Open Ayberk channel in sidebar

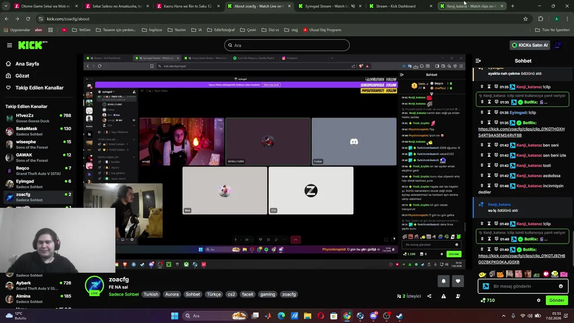pyautogui.click(x=38, y=285)
